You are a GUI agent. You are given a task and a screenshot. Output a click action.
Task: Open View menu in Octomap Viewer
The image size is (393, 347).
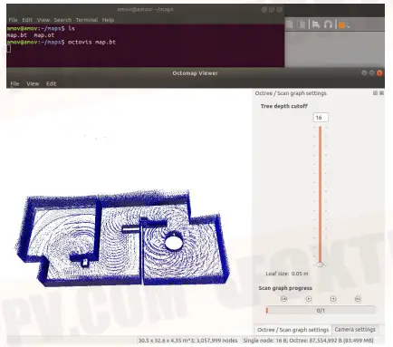[x=33, y=83]
